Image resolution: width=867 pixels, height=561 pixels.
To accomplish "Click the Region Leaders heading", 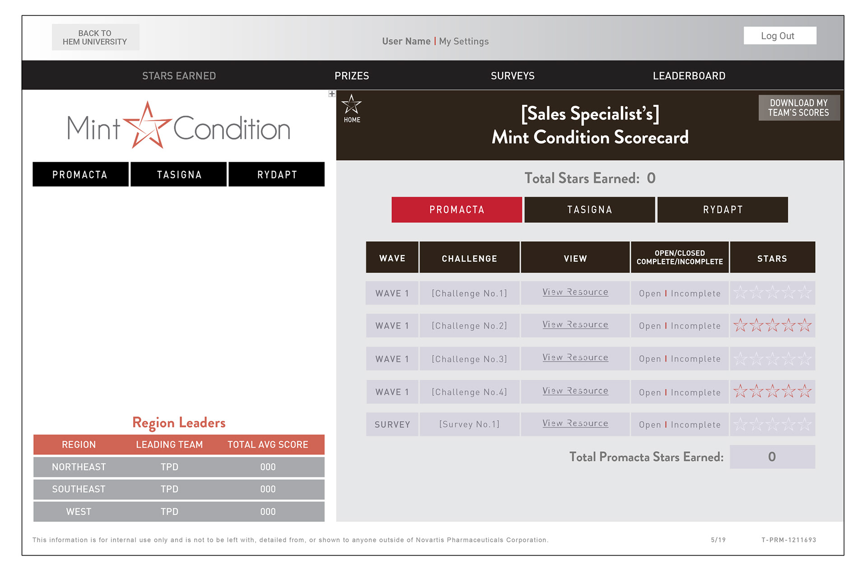I will (x=179, y=423).
